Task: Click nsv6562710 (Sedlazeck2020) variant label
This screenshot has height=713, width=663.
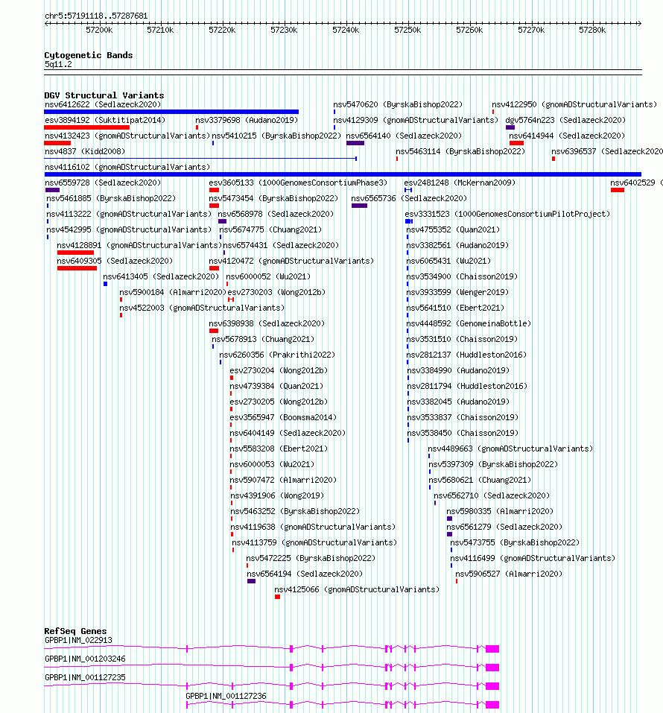Action: click(x=492, y=496)
